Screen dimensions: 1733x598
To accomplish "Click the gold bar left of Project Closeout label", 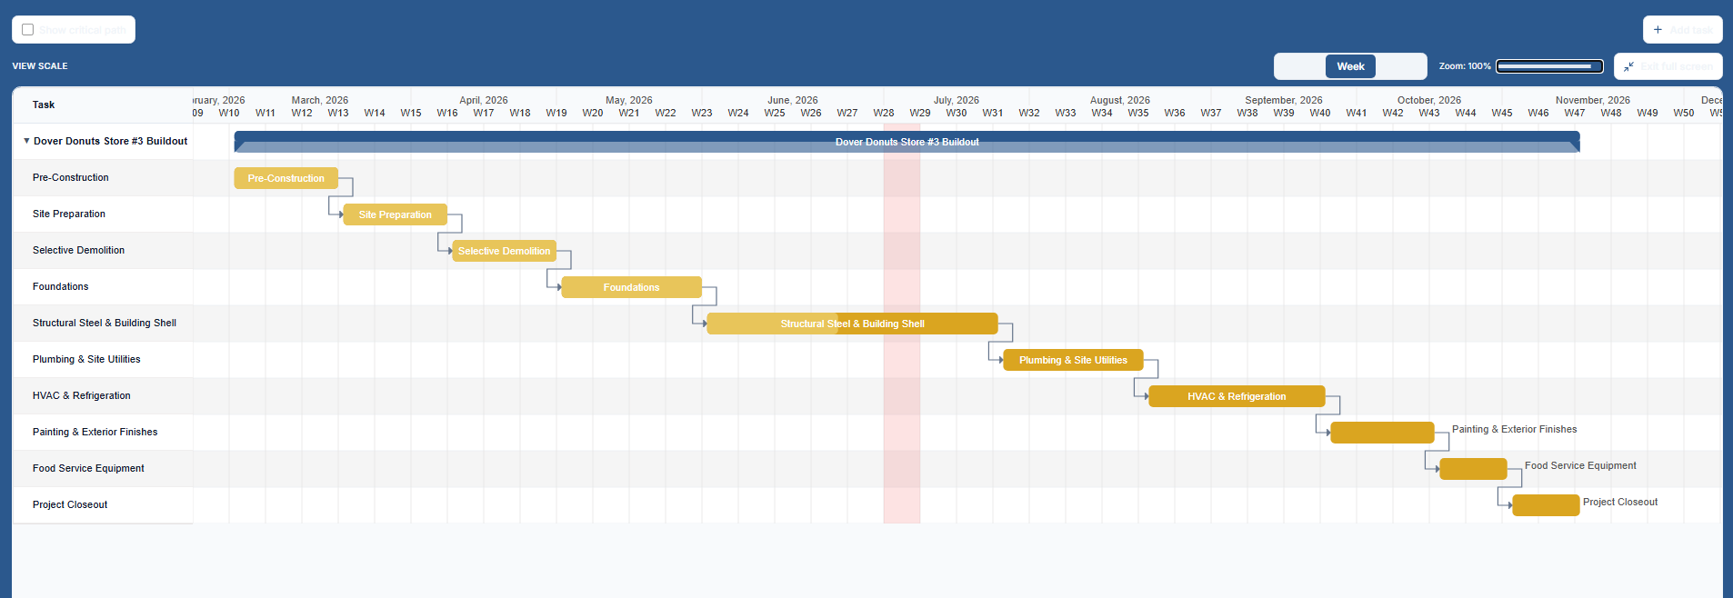I will click(x=1546, y=505).
